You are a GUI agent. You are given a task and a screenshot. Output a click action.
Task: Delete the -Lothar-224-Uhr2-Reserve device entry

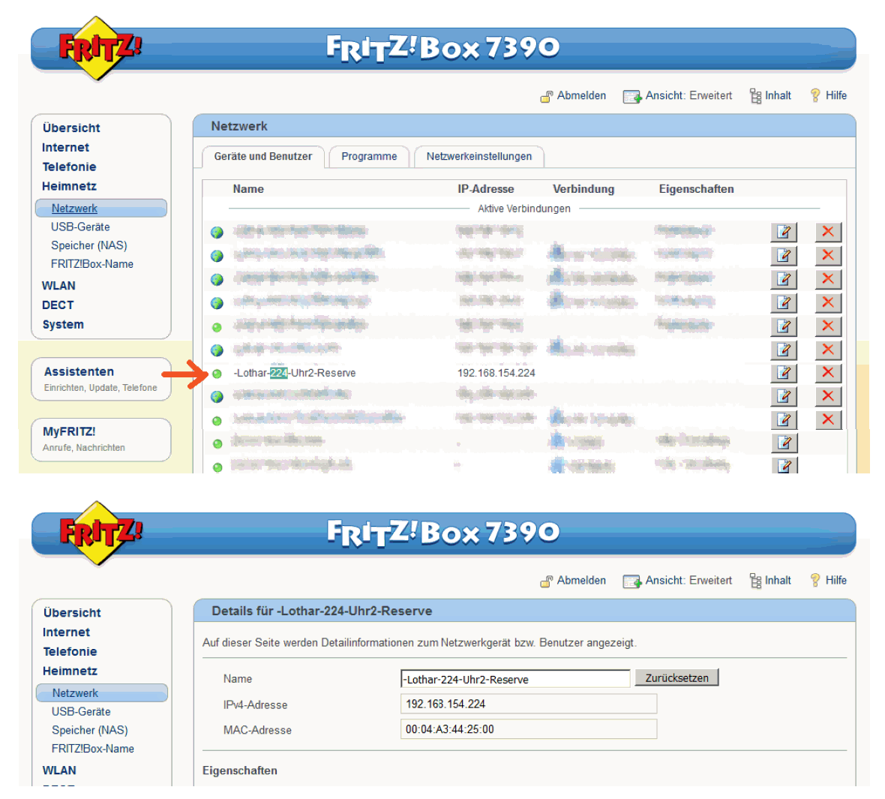click(828, 373)
